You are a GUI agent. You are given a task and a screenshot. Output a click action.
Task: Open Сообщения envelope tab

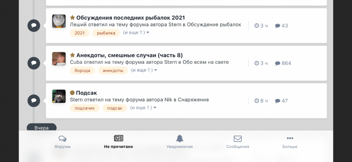pos(238,142)
